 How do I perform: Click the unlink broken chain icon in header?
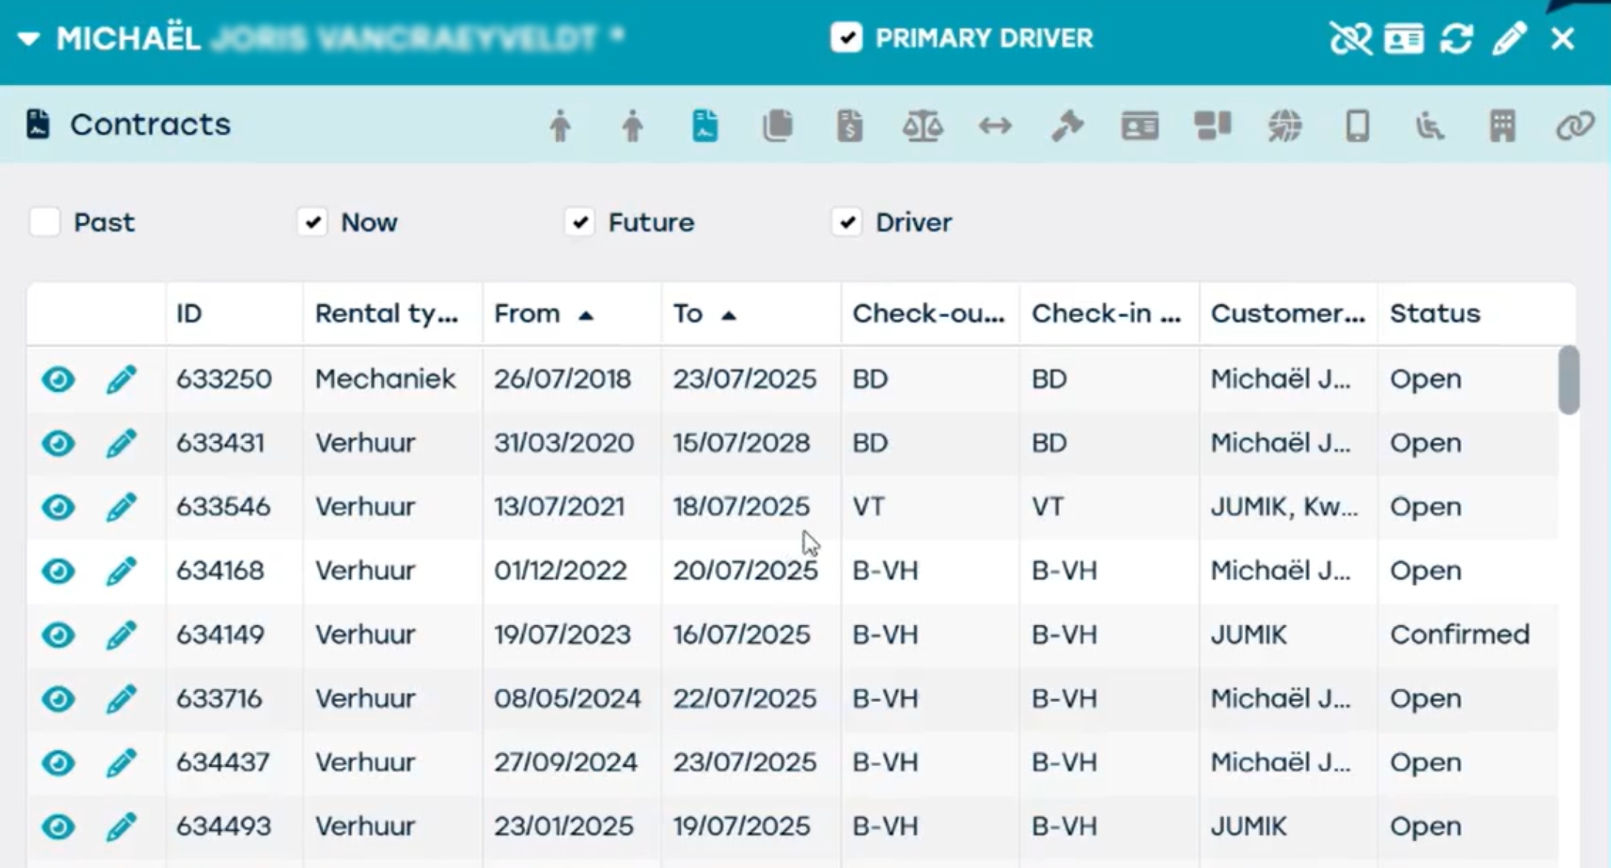pos(1350,39)
